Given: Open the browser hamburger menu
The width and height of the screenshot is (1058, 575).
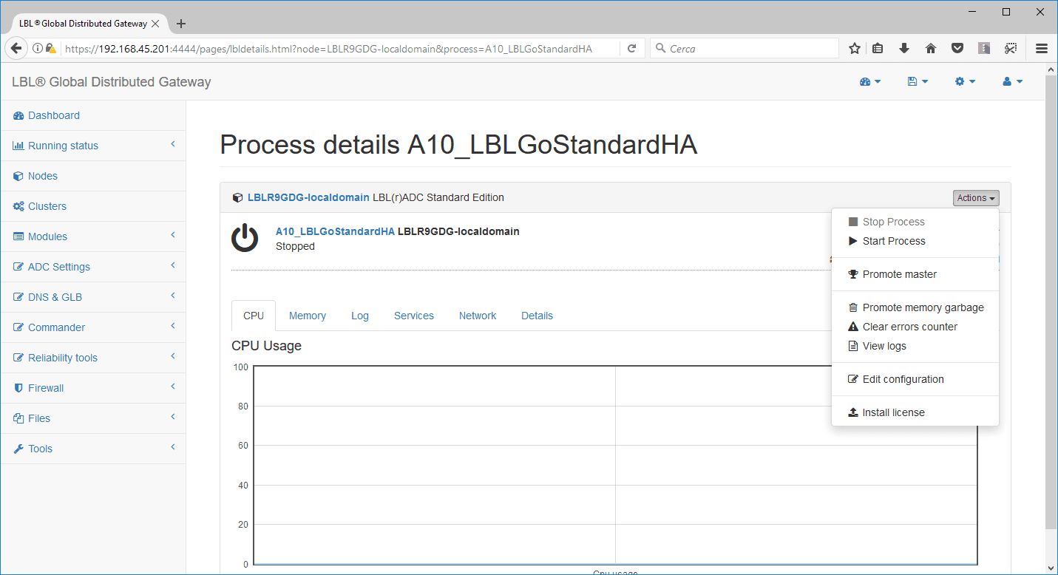Looking at the screenshot, I should (x=1042, y=49).
